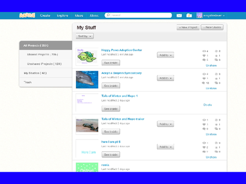Click heart icon for Adopt a Dolphin
This screenshot has width=246, height=184.
[x=204, y=79]
